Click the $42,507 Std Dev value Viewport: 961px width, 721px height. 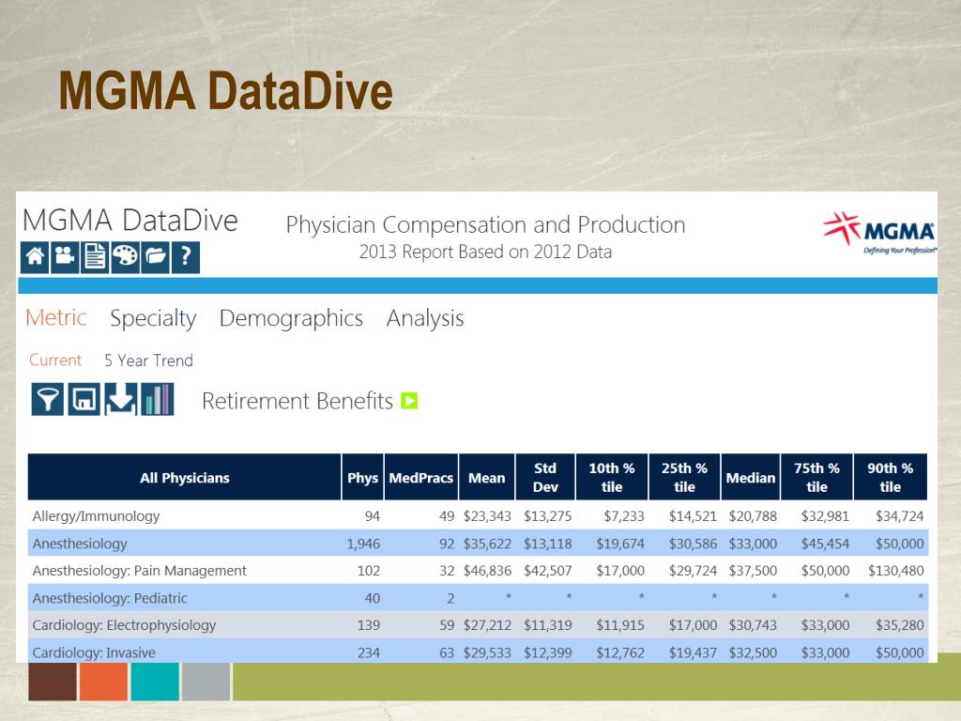tap(547, 571)
